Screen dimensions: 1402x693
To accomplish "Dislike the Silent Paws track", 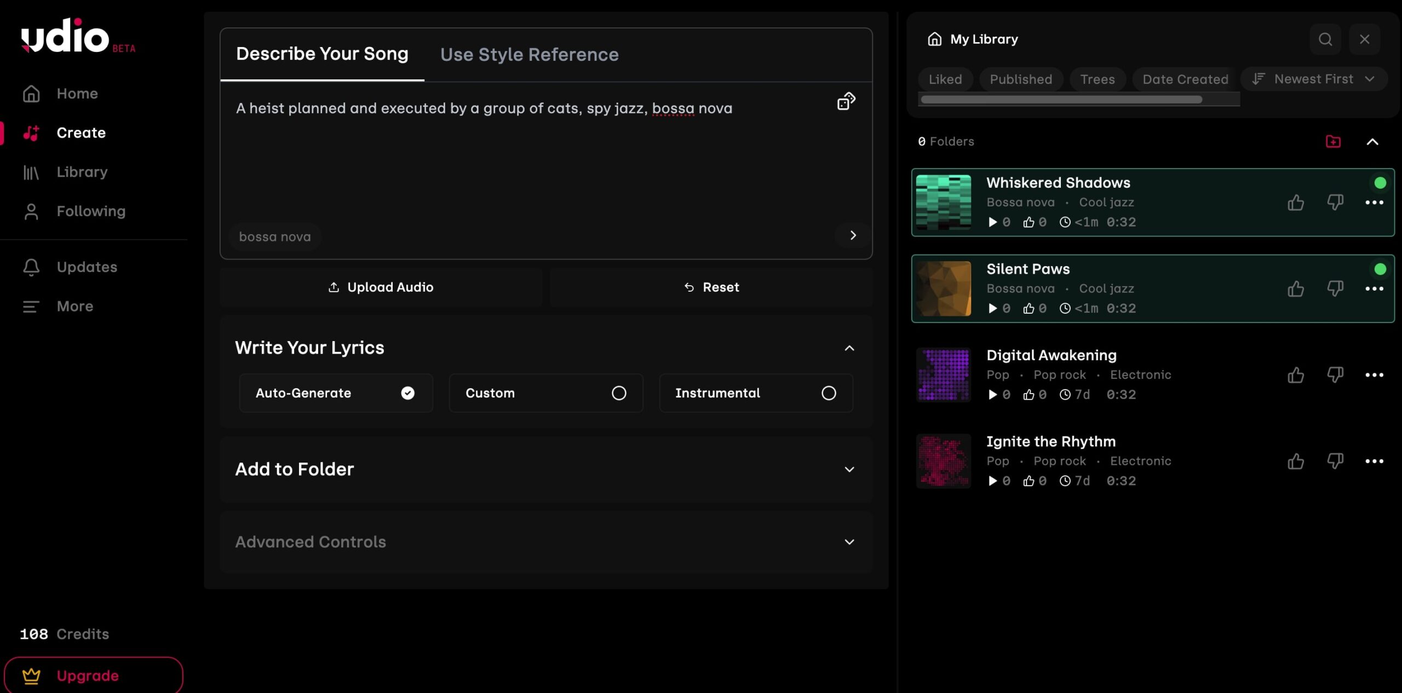I will (x=1335, y=288).
